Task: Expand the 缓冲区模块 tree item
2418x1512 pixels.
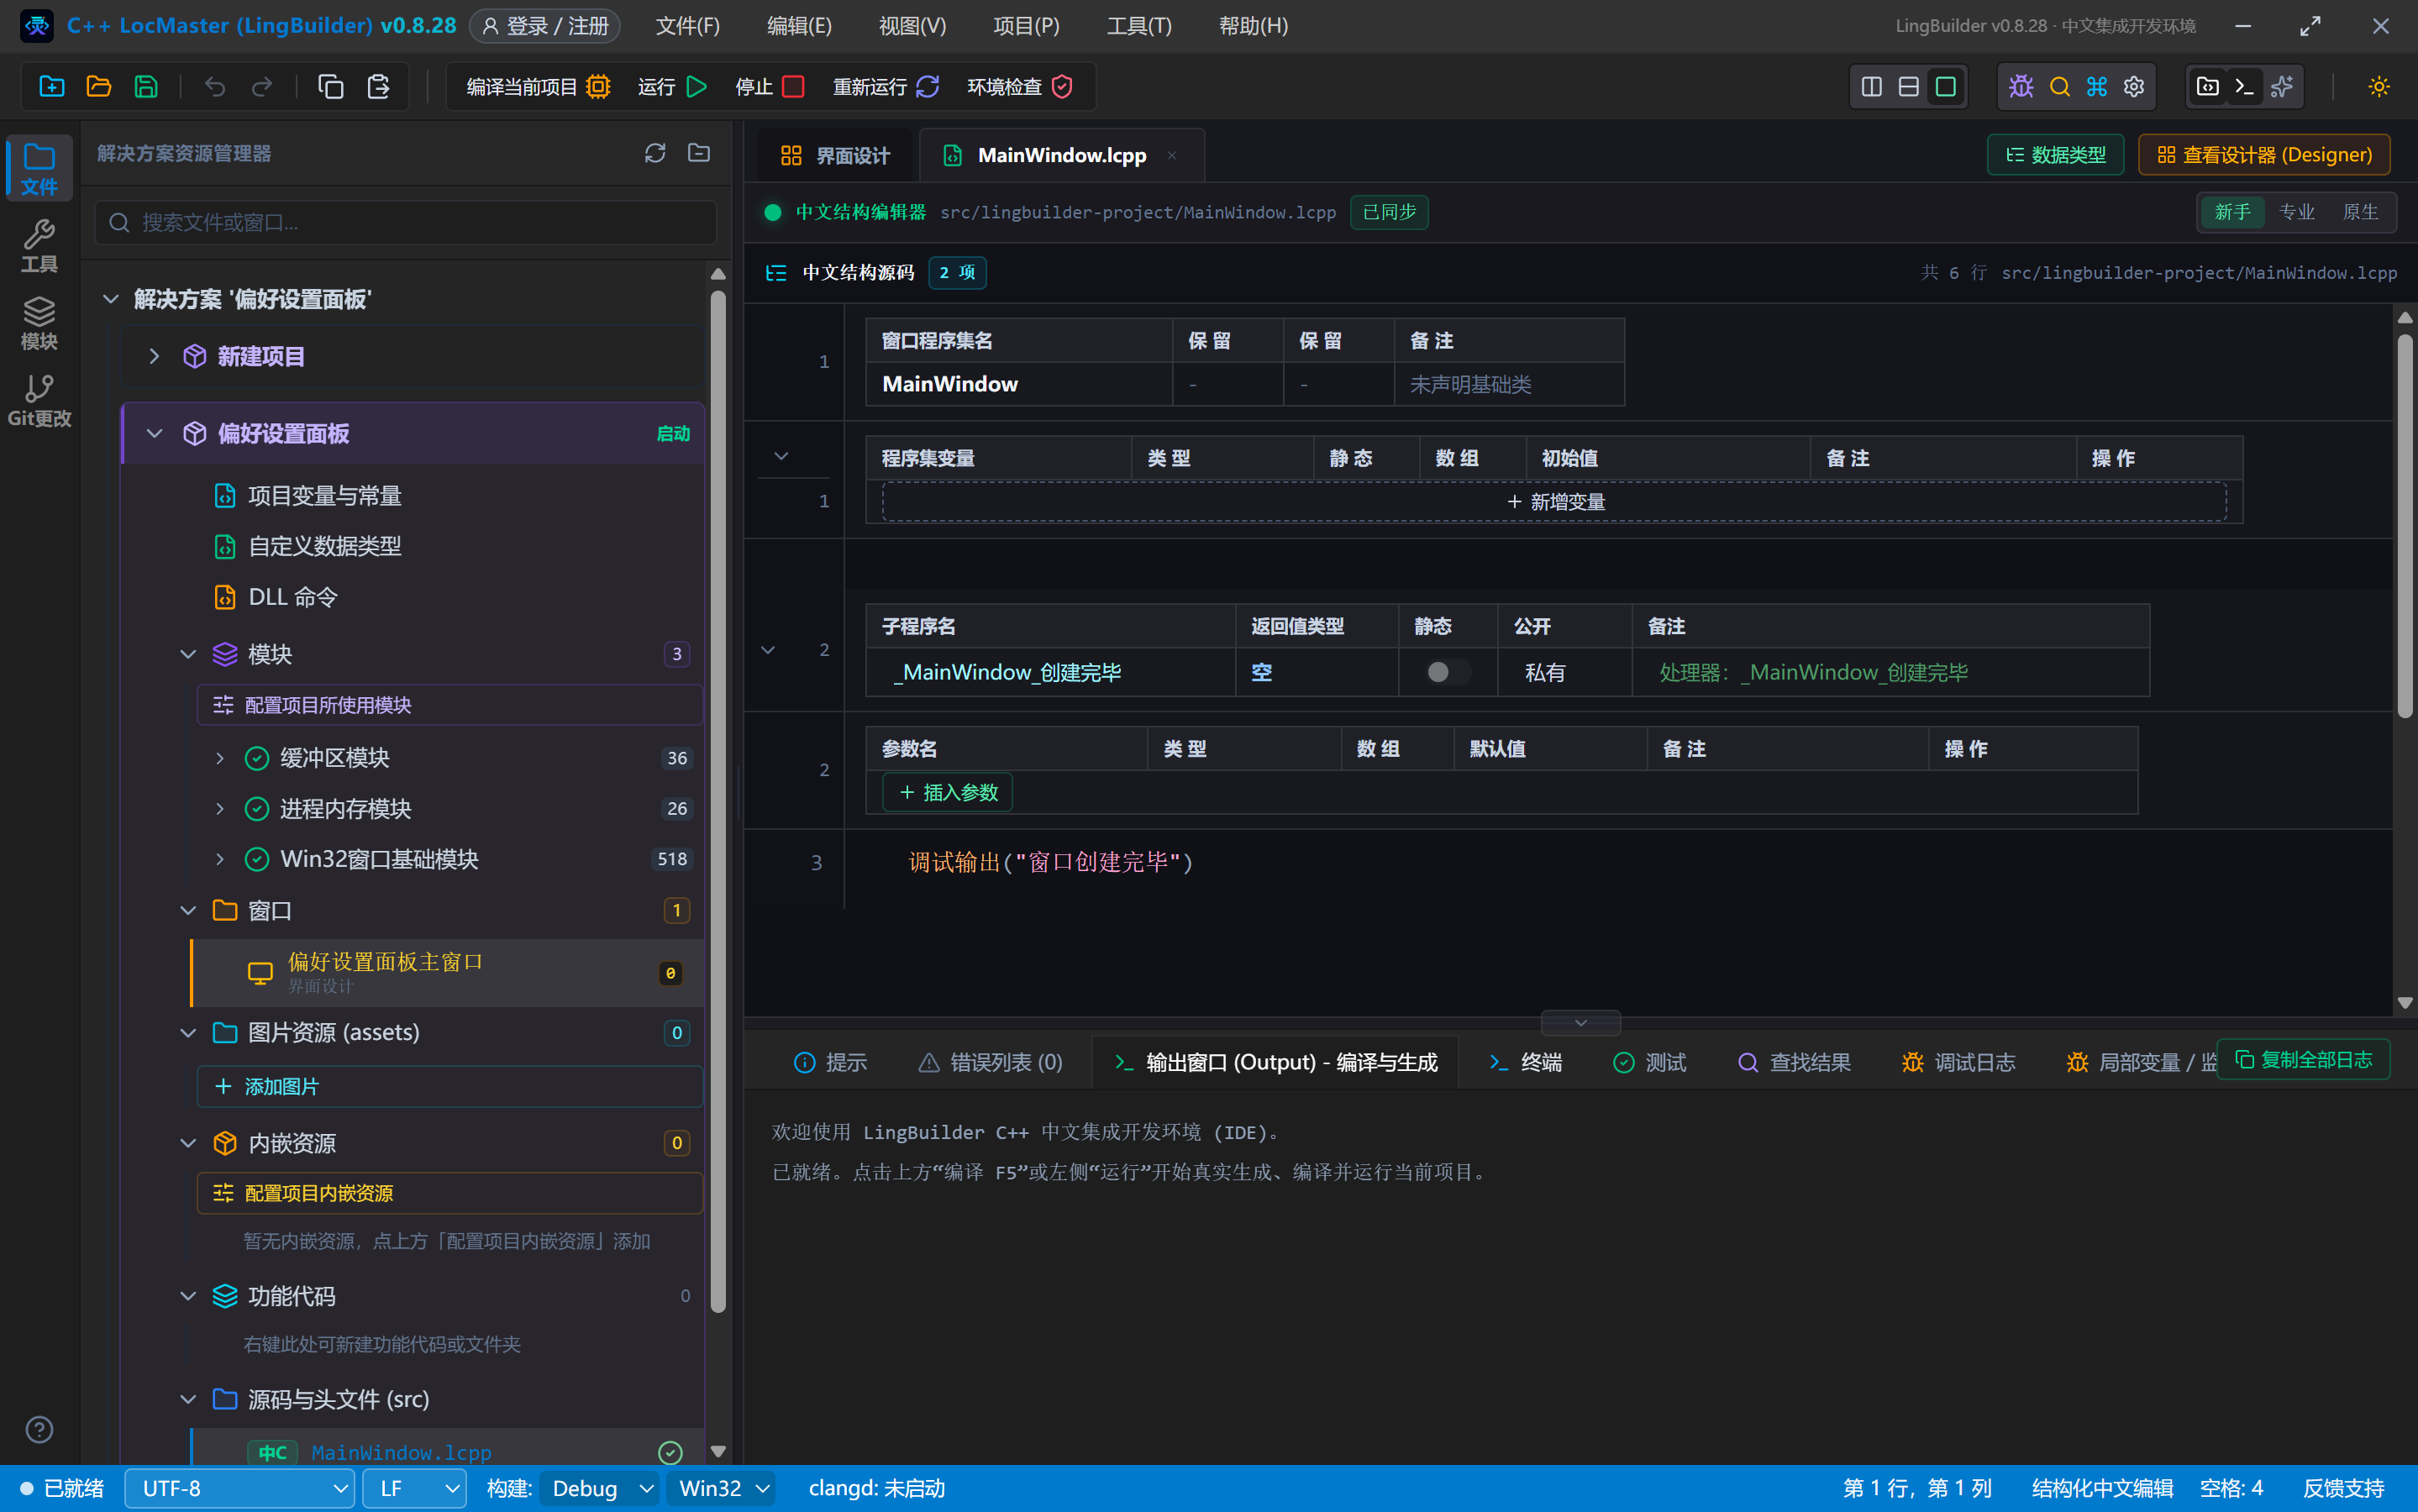Action: [220, 758]
